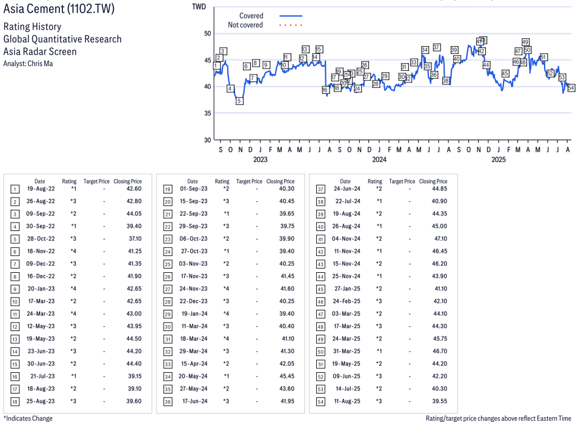Select the 19-Jan-24 date cell
The height and width of the screenshot is (422, 578).
pos(194,313)
